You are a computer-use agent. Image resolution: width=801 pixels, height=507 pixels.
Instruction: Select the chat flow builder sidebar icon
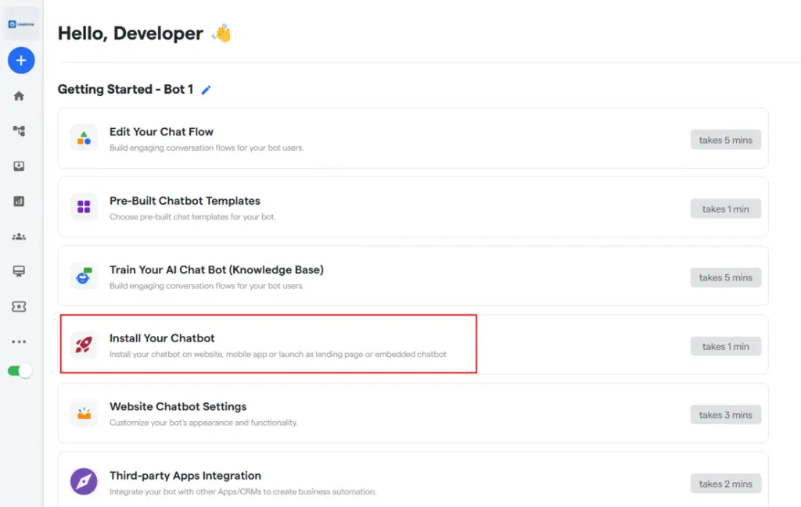21,130
